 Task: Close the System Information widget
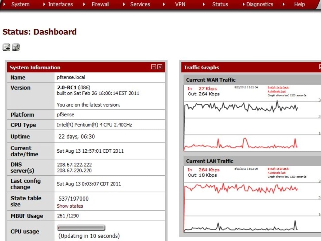(x=160, y=67)
